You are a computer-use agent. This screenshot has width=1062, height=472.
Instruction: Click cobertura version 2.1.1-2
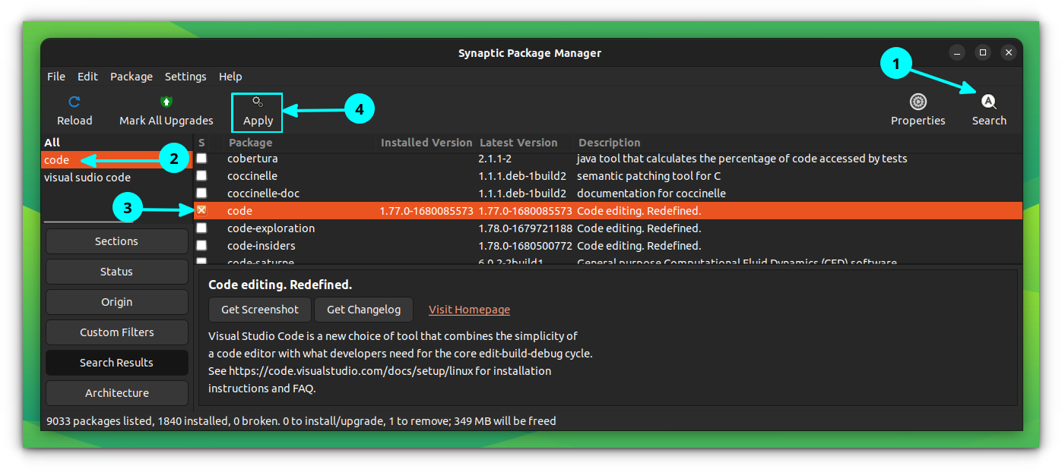496,159
